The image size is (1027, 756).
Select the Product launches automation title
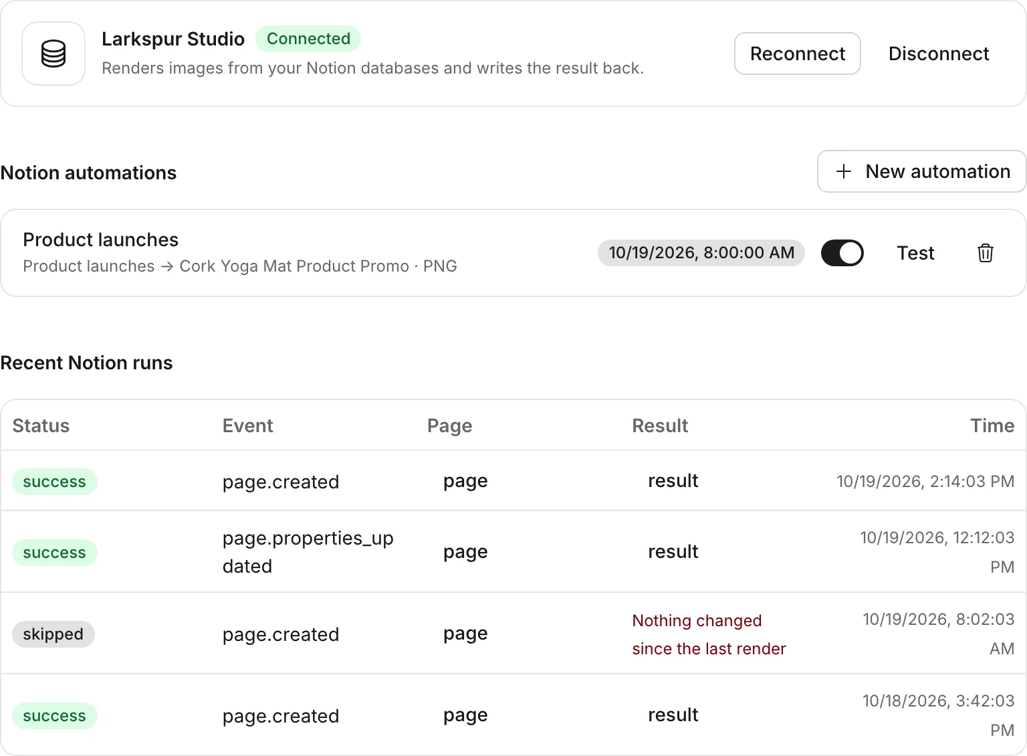[101, 240]
